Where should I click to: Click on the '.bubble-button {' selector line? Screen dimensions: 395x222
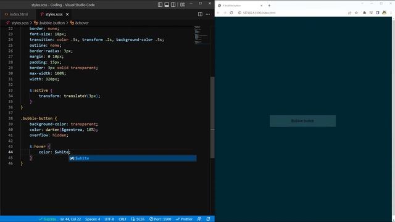39,118
